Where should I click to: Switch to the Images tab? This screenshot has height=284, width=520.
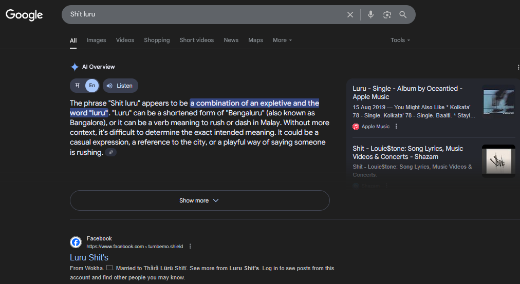(96, 40)
